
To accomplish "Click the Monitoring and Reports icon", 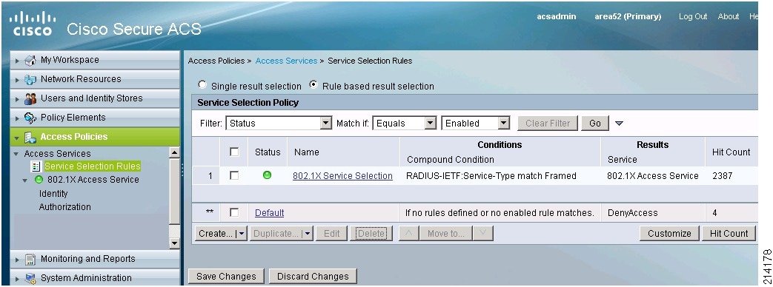I will pyautogui.click(x=30, y=259).
